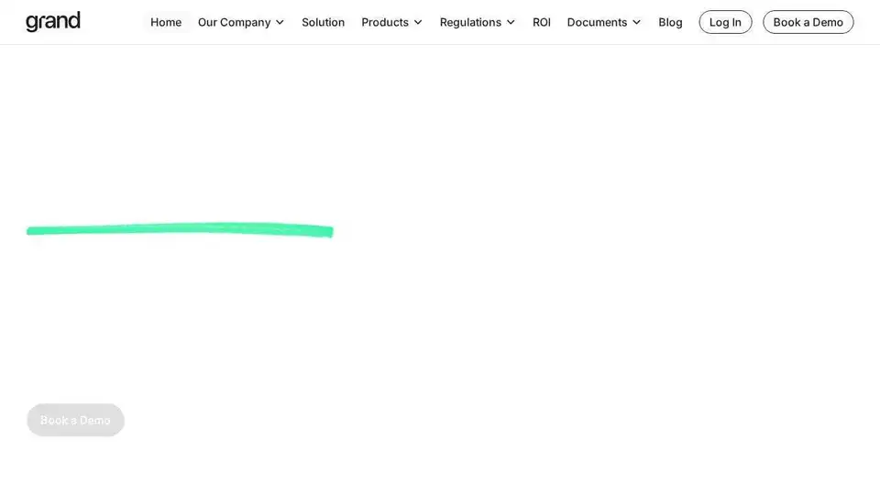Visit the Blog link
The image size is (880, 495).
tap(670, 22)
